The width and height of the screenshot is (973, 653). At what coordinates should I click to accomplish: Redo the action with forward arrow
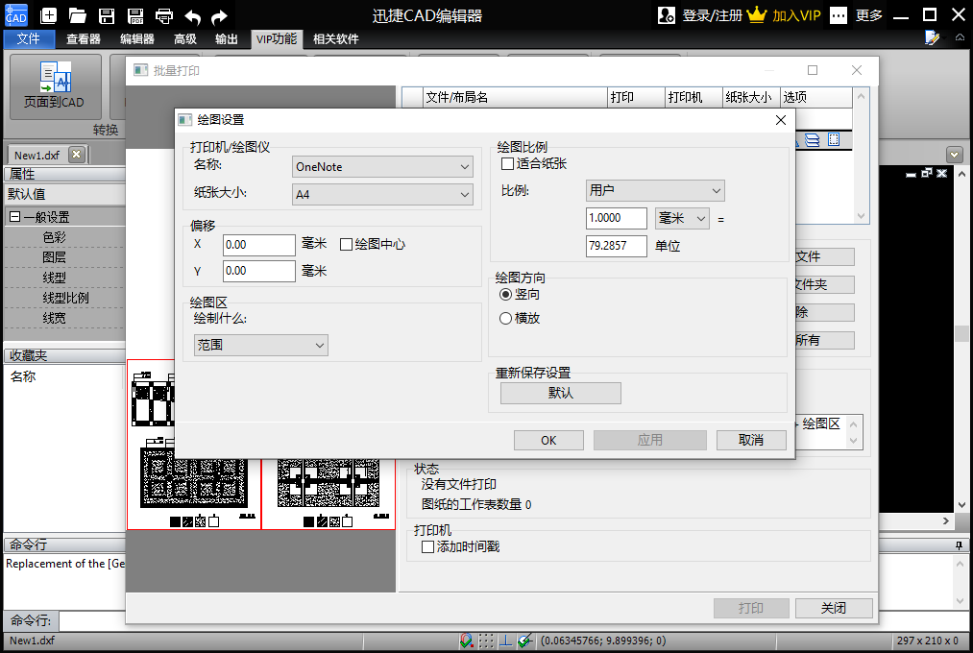(219, 16)
